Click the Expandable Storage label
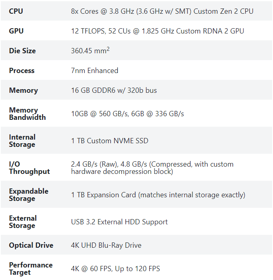Screen dimensions: 273x280 [x=29, y=195]
